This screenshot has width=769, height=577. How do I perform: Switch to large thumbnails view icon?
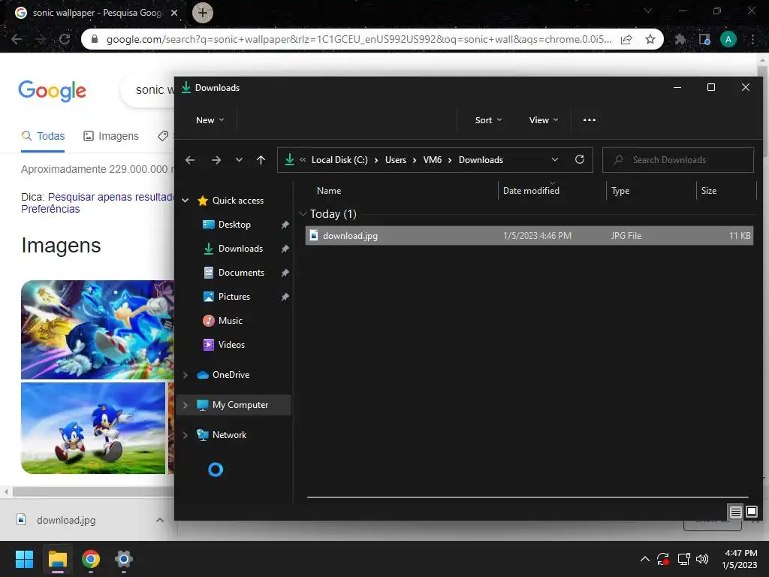pos(751,512)
